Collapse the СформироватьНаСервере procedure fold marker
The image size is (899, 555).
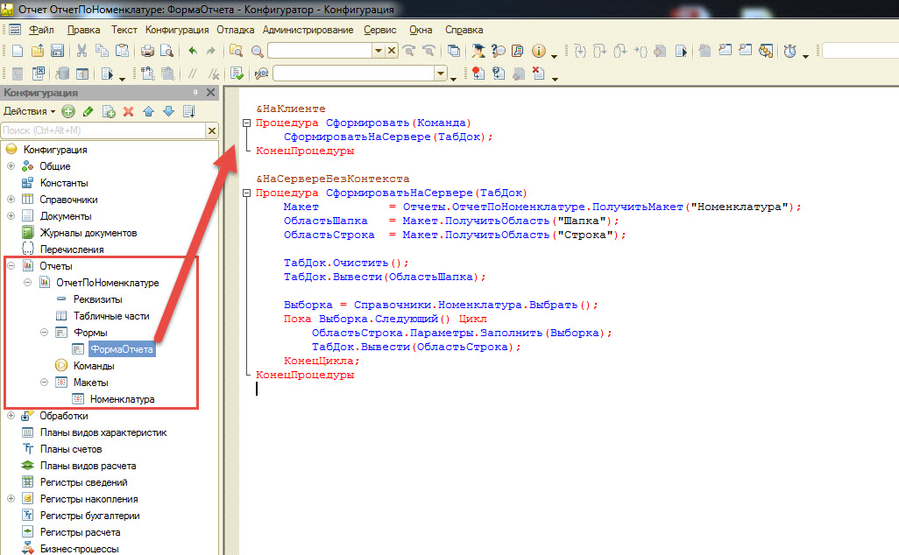[246, 193]
